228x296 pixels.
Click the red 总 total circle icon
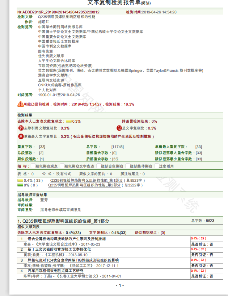[x=119, y=128]
